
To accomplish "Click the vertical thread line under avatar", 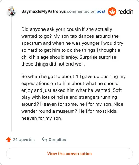I will 12,74.
